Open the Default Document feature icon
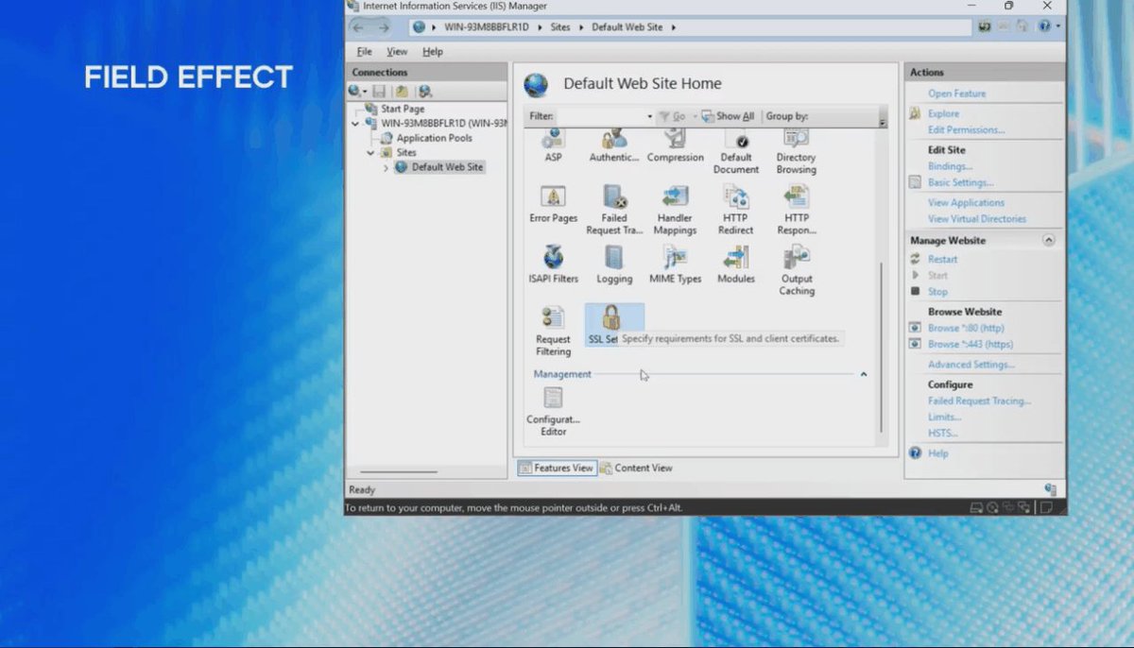Viewport: 1134px width, 648px height. [736, 141]
